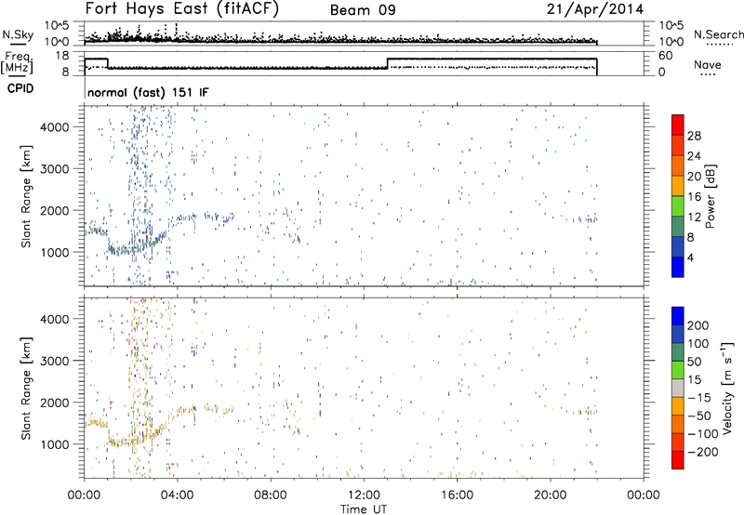This screenshot has width=744, height=515.
Task: Click "Slant Range [km]" label of Power panel
Action: (26, 196)
